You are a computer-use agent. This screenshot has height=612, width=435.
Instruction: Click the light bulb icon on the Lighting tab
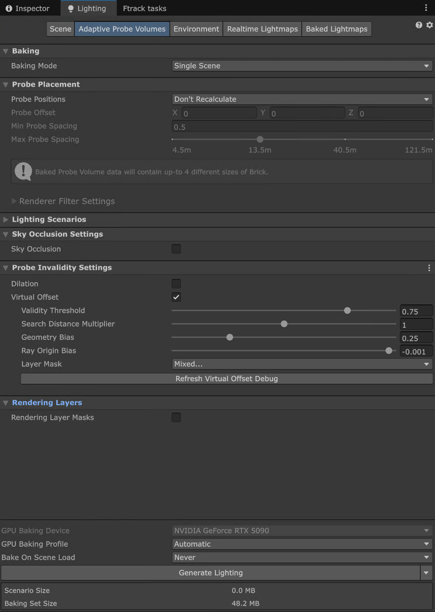(70, 8)
